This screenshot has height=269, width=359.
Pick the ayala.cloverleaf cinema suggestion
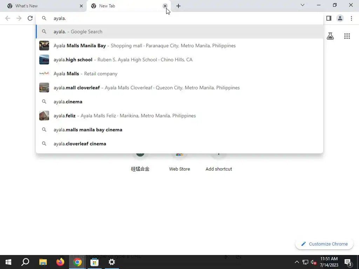coord(179,144)
